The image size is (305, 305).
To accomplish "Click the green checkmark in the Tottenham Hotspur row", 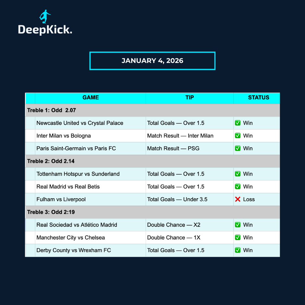I will [238, 174].
